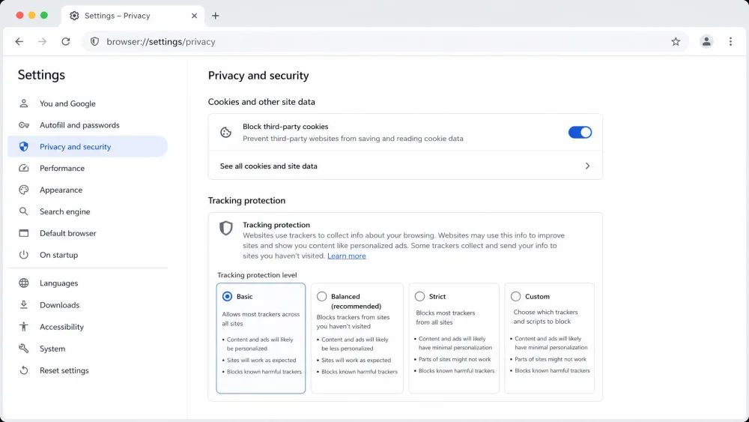Click the Autofill and passwords key icon
Viewport: 749px width, 422px height.
23,125
